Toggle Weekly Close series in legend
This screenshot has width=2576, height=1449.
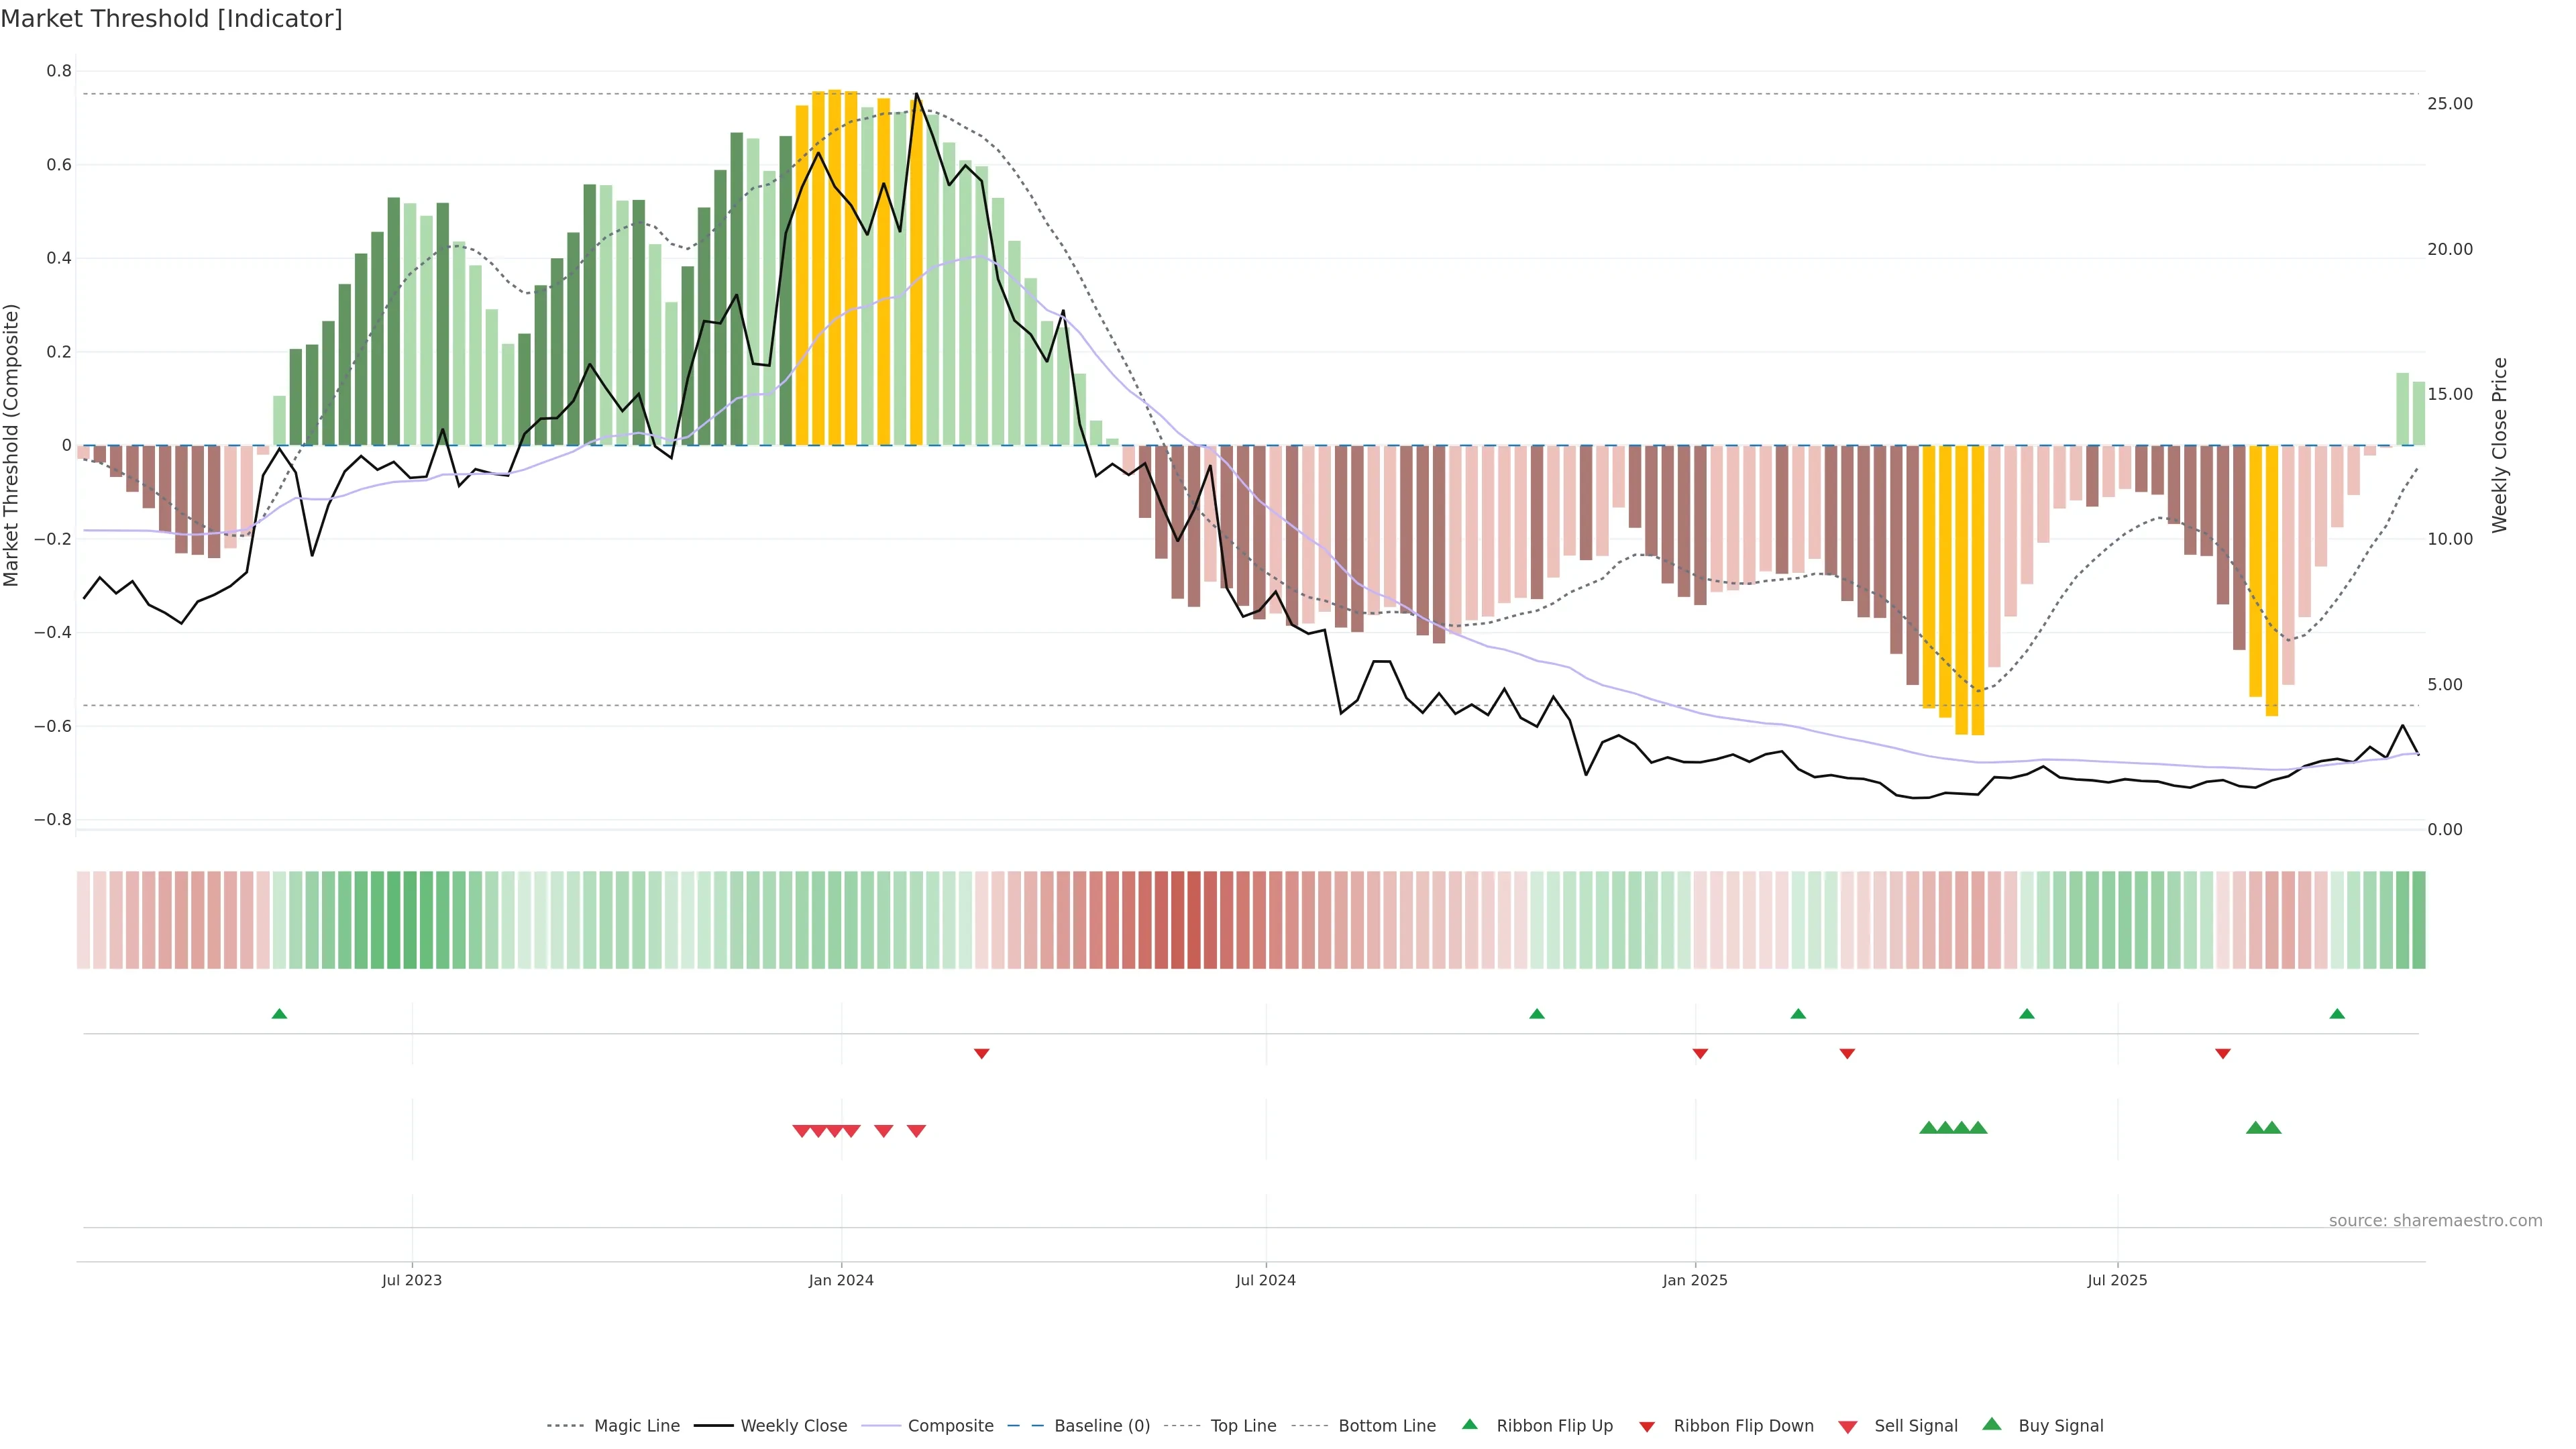[793, 1426]
